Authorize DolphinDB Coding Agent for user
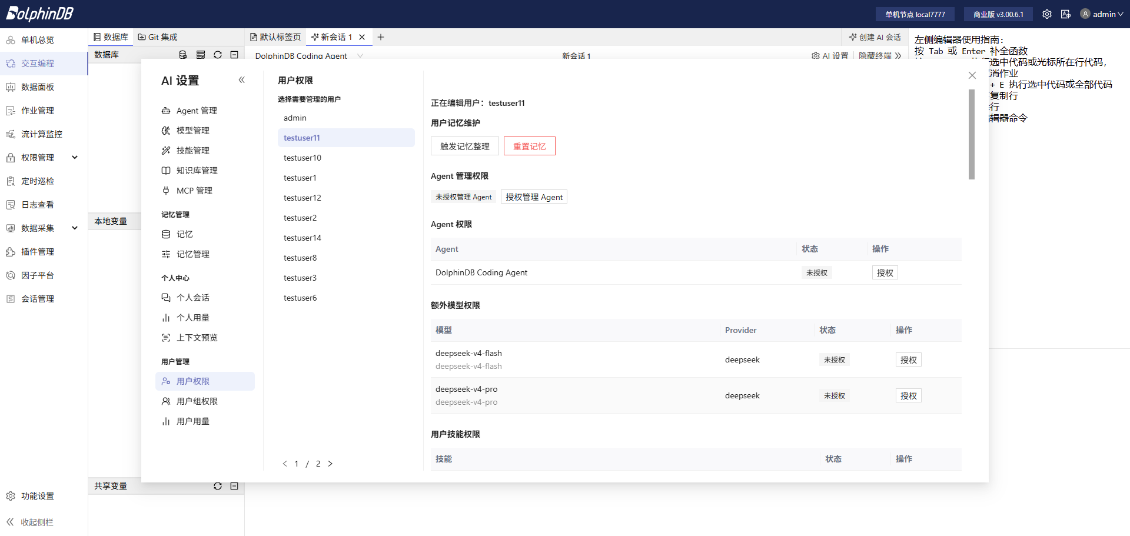Image resolution: width=1130 pixels, height=536 pixels. (885, 273)
